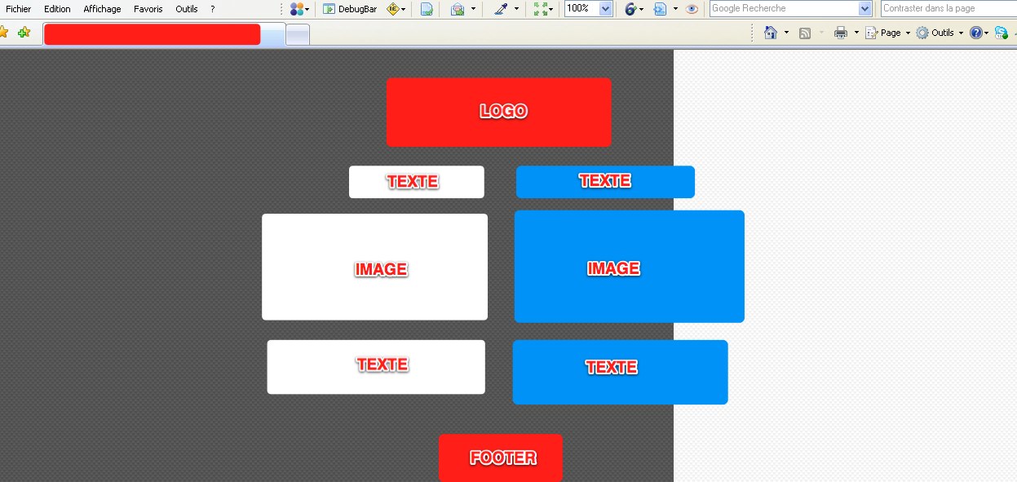The height and width of the screenshot is (482, 1017).
Task: Open a new blank tab
Action: click(x=298, y=35)
